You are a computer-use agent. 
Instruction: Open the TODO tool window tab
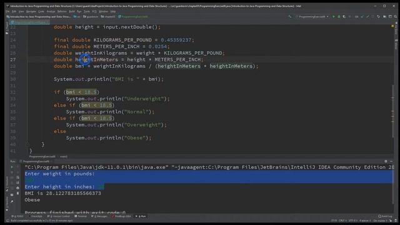pos(17,216)
